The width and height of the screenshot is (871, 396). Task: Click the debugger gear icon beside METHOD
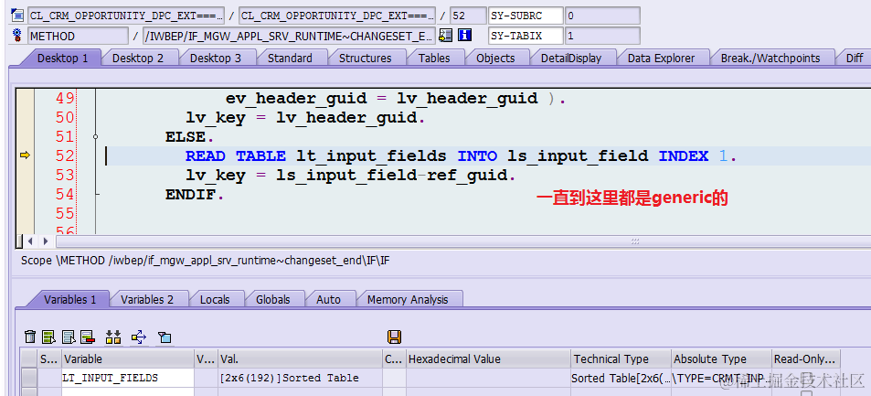pos(17,36)
